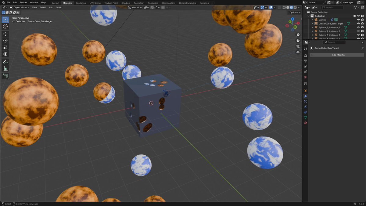
Task: Click the Add Modifier button
Action: [337, 55]
